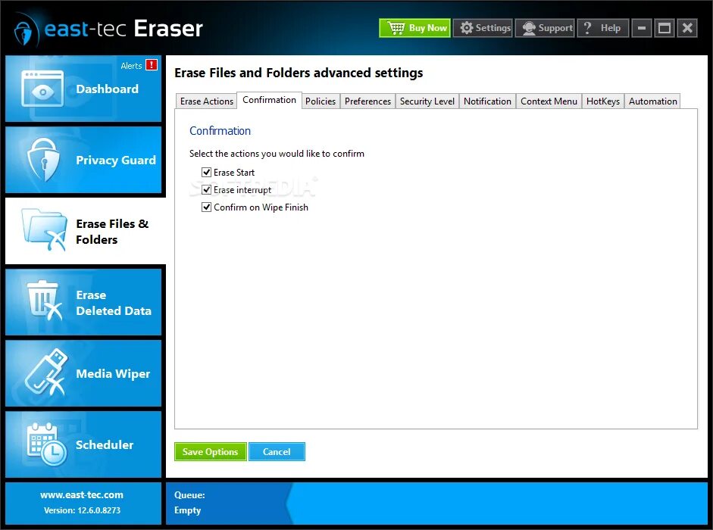This screenshot has width=713, height=530.
Task: Click the question mark Help icon
Action: [587, 28]
